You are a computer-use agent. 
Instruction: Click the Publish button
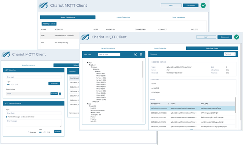(58, 131)
